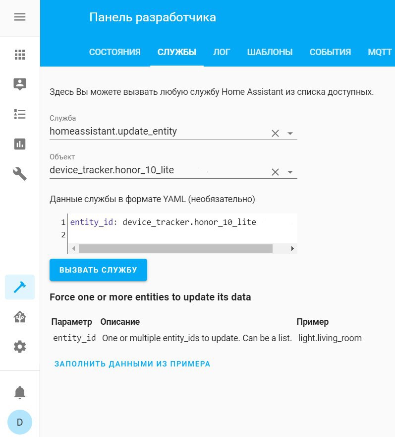Click 'Force one or more entities' heading

pos(150,297)
